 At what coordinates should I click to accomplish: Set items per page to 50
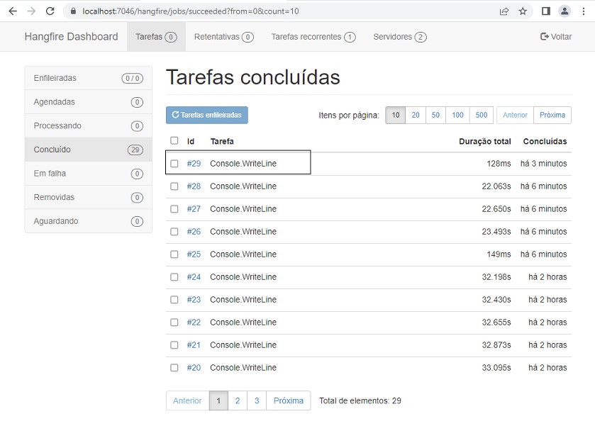click(x=435, y=115)
